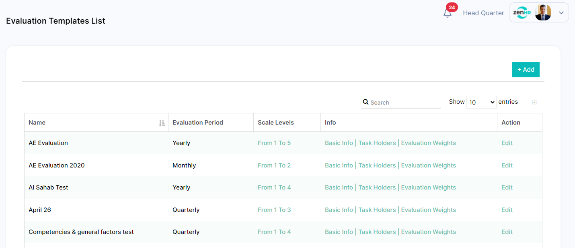Open the Show entries count dropdown

click(481, 102)
